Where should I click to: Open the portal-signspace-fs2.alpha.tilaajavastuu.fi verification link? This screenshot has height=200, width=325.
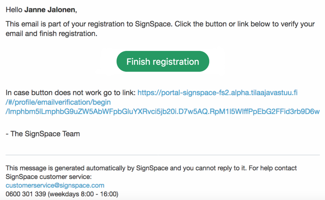pyautogui.click(x=218, y=92)
